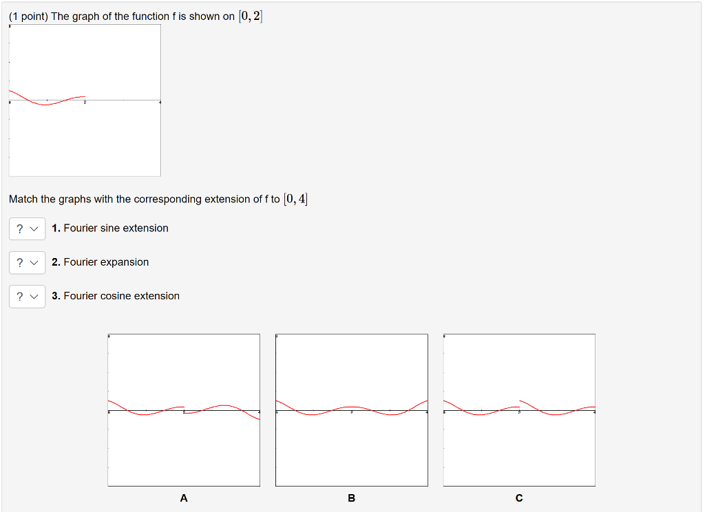The image size is (705, 512).
Task: Click graph A thumbnail
Action: [183, 409]
